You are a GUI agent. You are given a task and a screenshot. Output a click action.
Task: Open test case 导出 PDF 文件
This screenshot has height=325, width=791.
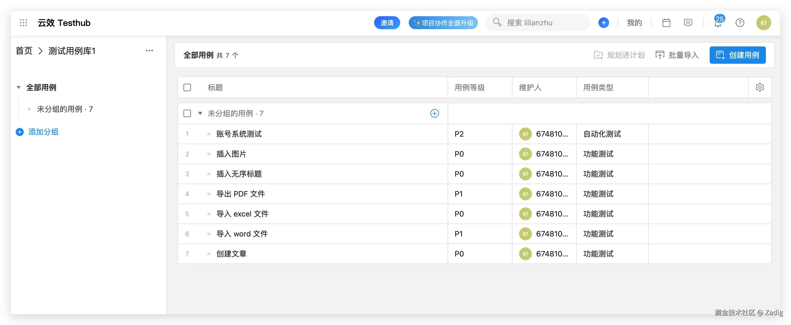click(240, 194)
